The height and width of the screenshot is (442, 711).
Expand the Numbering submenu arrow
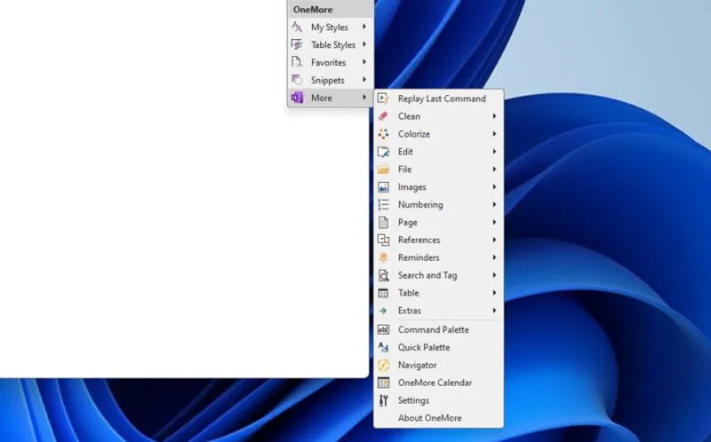[x=494, y=205]
